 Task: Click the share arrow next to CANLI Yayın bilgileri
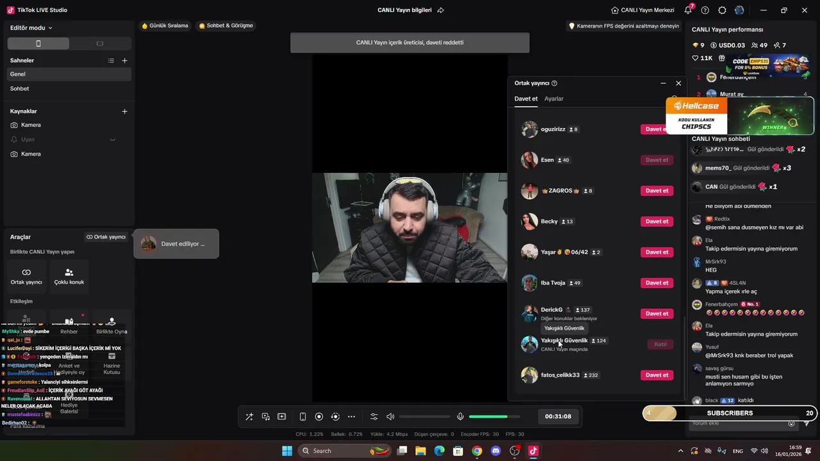coord(441,10)
